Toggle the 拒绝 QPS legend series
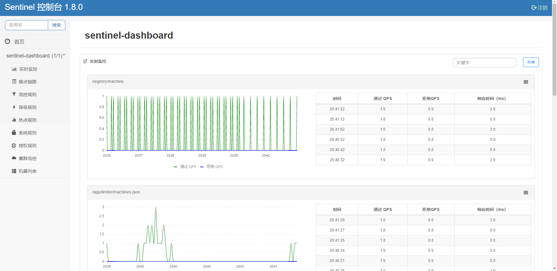 (x=211, y=167)
